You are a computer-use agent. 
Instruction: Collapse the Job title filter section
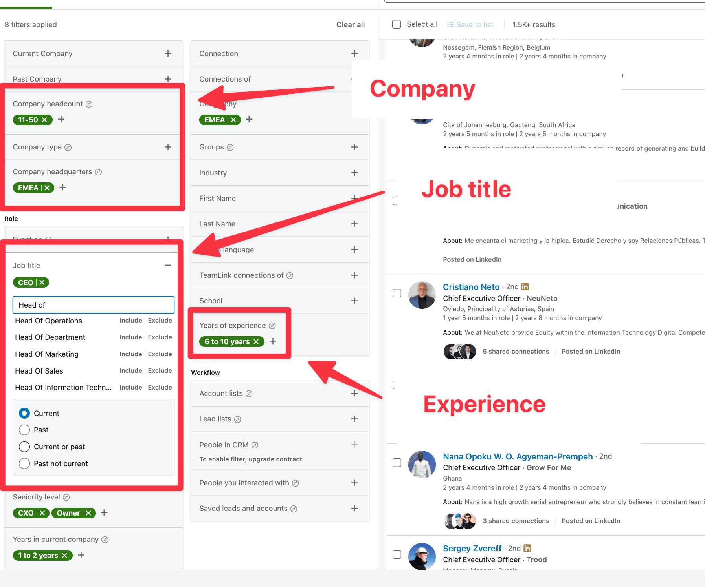click(168, 266)
